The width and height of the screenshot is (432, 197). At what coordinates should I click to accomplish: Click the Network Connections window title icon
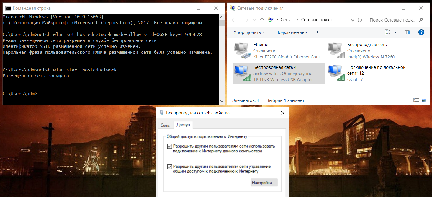[x=233, y=8]
